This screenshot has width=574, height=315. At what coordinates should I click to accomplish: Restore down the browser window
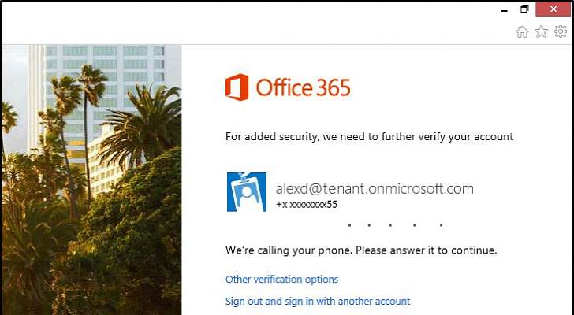(x=525, y=9)
